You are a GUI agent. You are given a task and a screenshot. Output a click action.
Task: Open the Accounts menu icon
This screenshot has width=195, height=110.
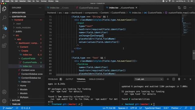pos(4,92)
